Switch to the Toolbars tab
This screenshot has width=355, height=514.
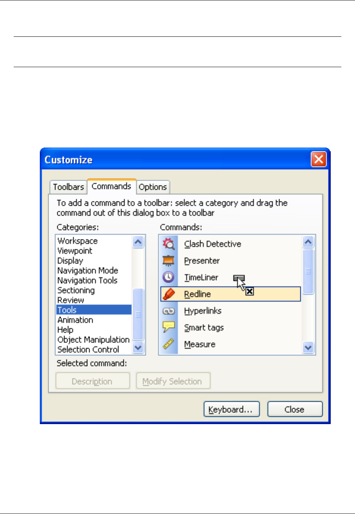68,187
